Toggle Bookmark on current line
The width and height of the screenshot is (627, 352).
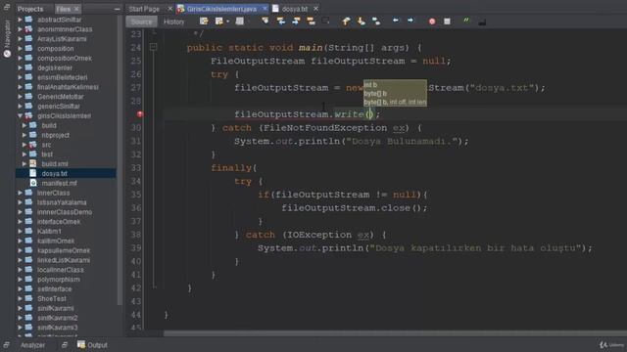point(376,22)
